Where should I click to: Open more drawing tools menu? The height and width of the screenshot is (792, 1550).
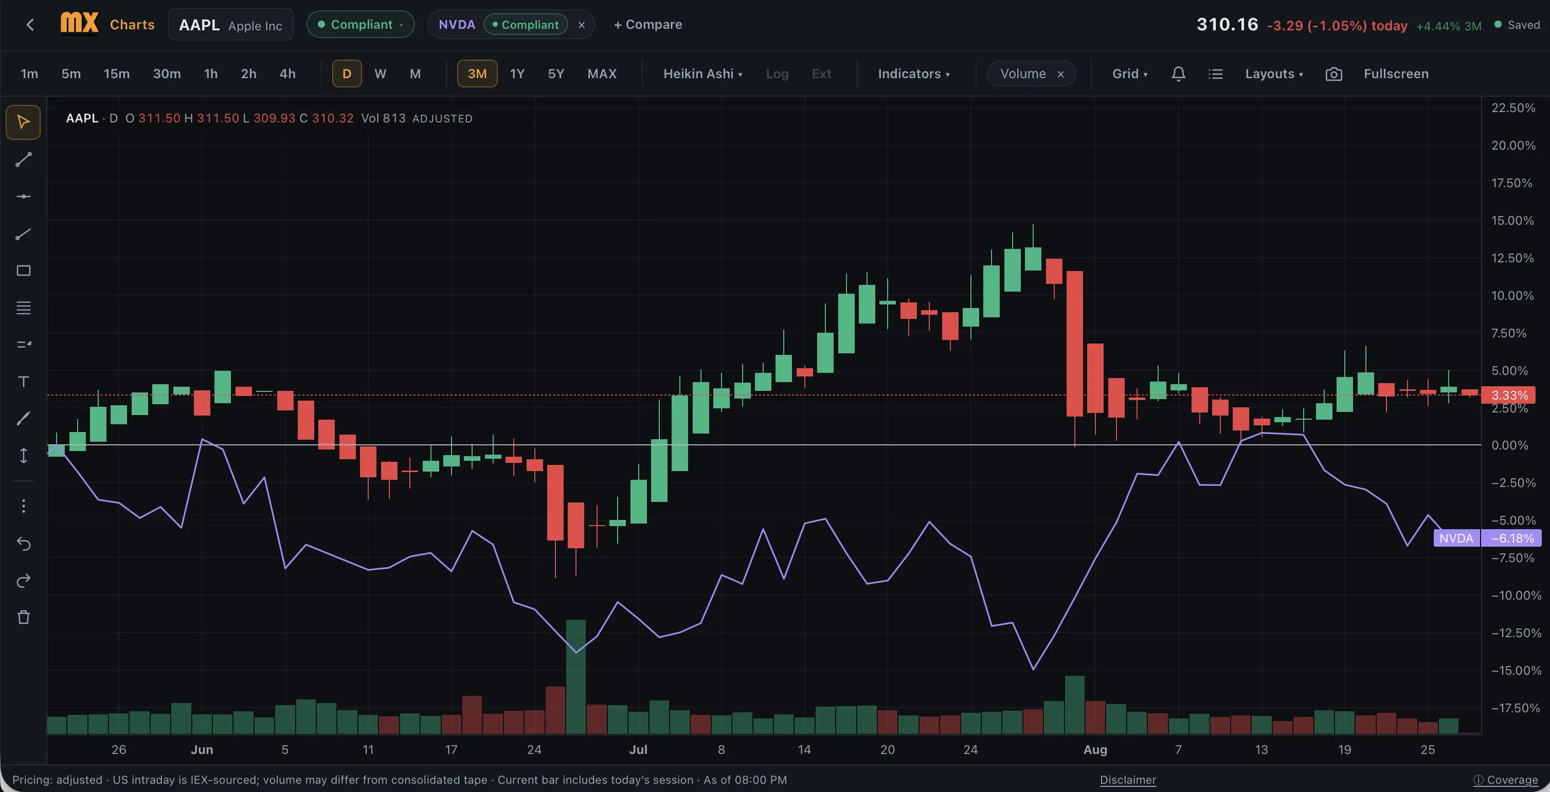click(x=24, y=506)
